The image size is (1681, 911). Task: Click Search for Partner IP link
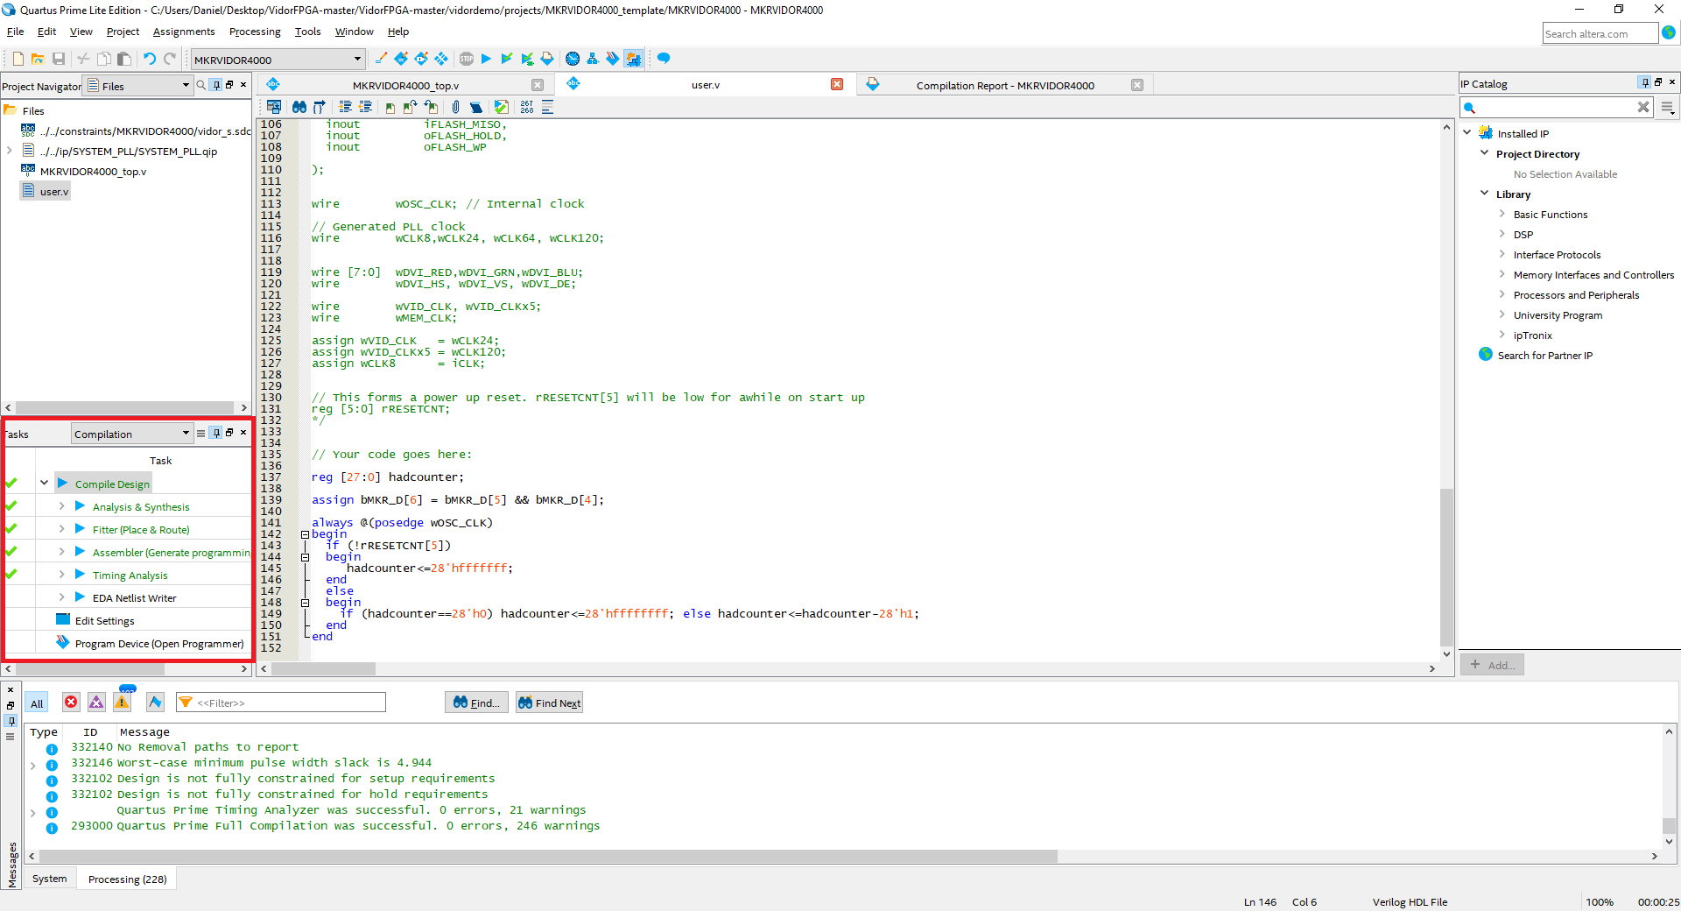1544,356
